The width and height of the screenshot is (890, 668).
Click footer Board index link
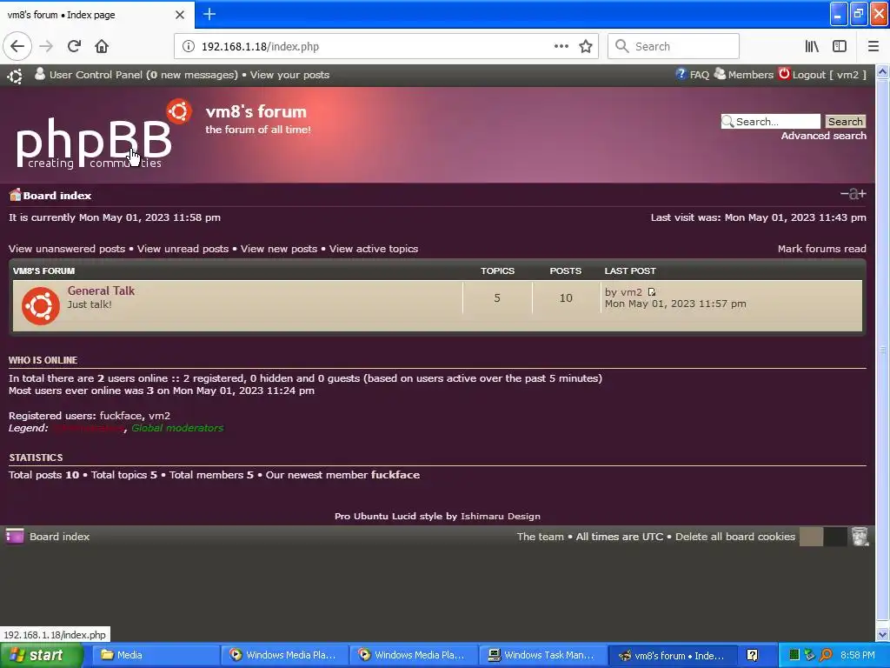click(x=60, y=537)
